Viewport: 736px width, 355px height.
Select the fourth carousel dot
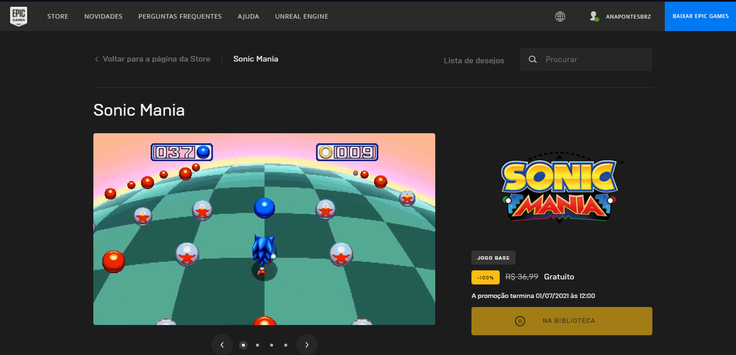pos(285,345)
